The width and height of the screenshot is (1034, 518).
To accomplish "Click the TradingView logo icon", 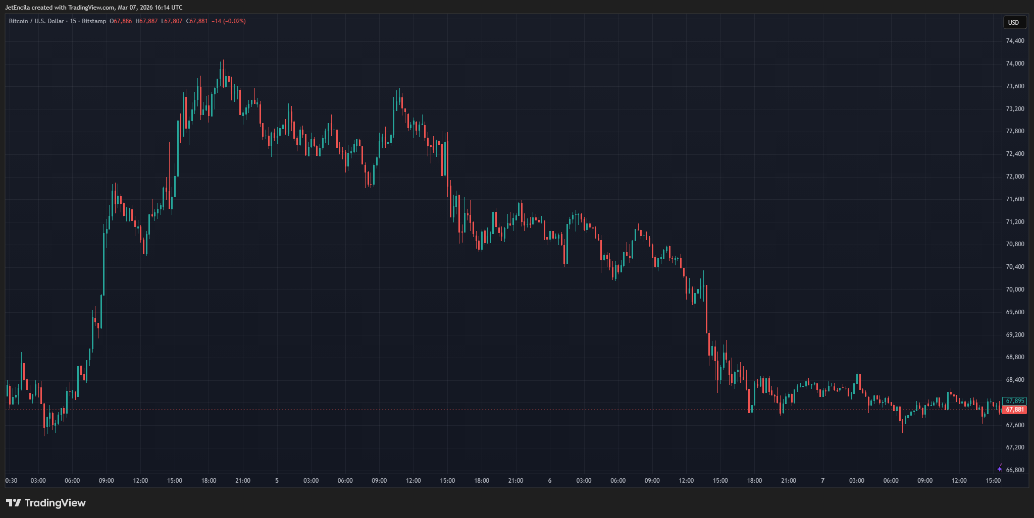I will tap(14, 503).
